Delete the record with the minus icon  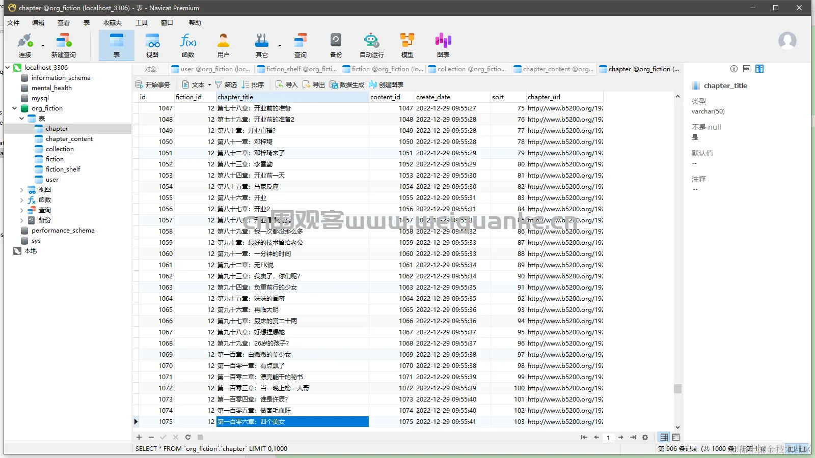[151, 437]
